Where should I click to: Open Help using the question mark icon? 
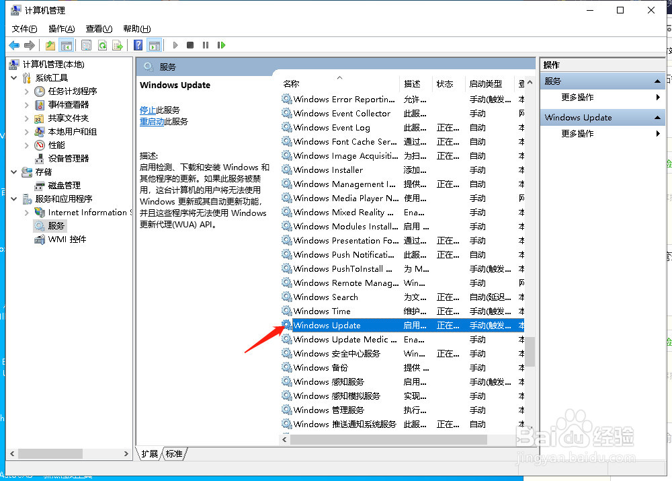138,45
